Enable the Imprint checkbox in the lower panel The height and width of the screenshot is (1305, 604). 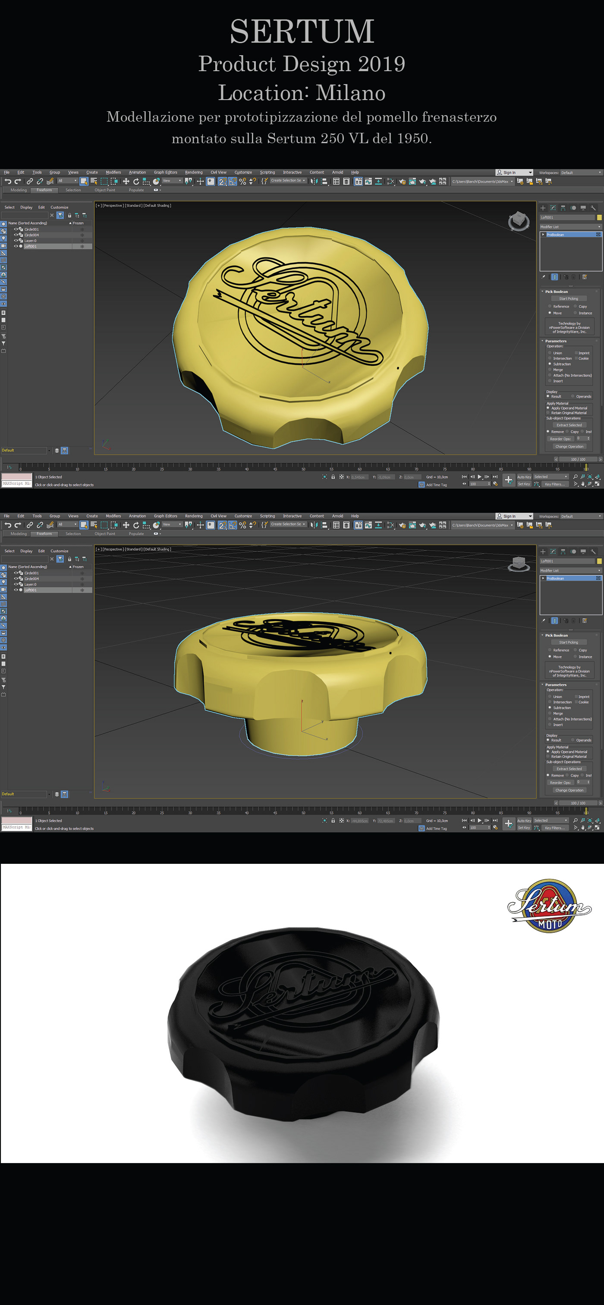point(576,696)
